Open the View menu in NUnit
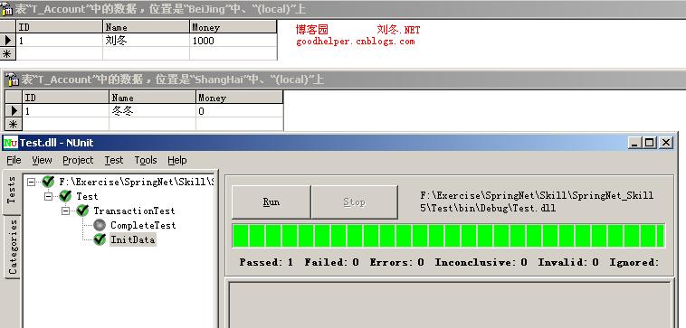This screenshot has height=328, width=686. [x=42, y=160]
